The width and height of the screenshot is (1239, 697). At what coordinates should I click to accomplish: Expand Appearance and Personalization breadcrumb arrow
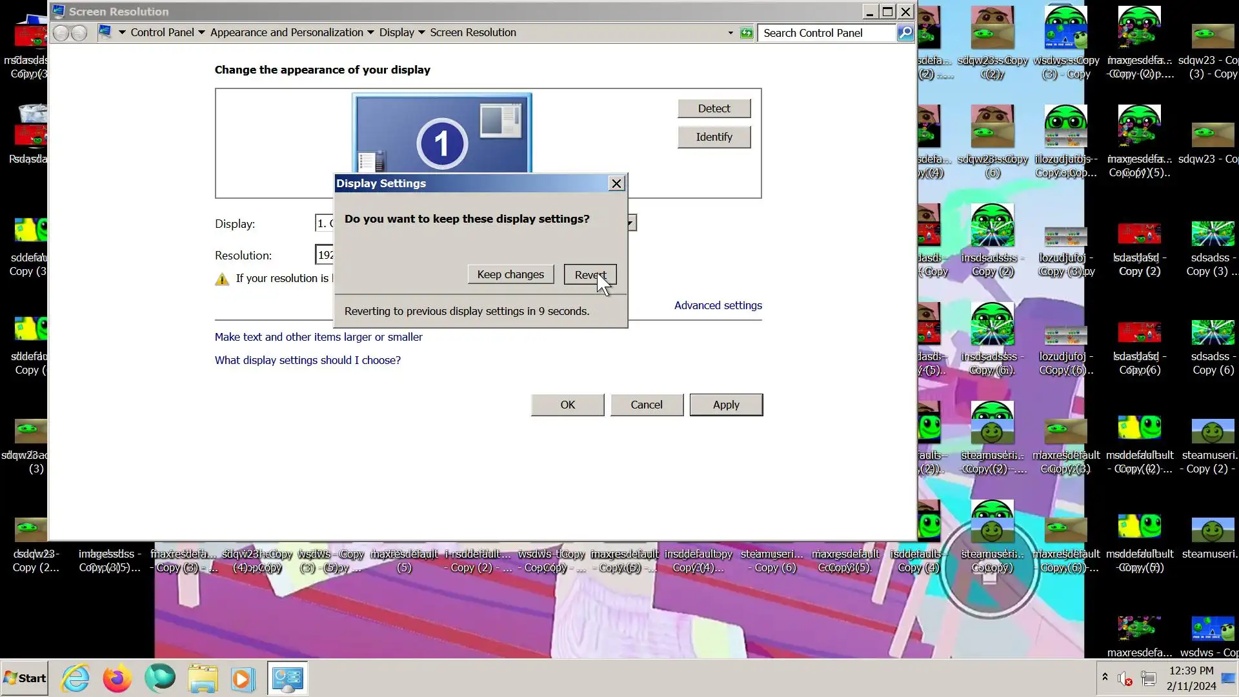coord(370,33)
